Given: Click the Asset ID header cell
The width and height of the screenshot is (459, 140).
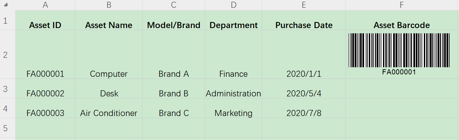Looking at the screenshot, I should [45, 20].
